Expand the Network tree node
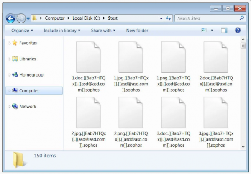251x174 pixels. click(x=10, y=107)
